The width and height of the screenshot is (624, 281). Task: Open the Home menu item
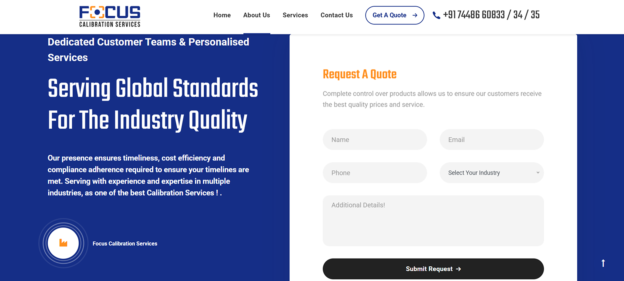click(x=222, y=15)
